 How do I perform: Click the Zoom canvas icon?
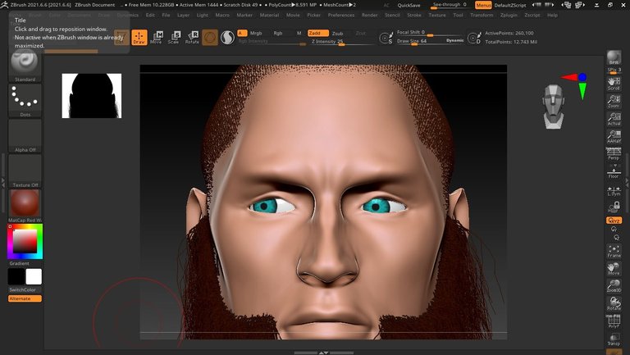pos(614,101)
